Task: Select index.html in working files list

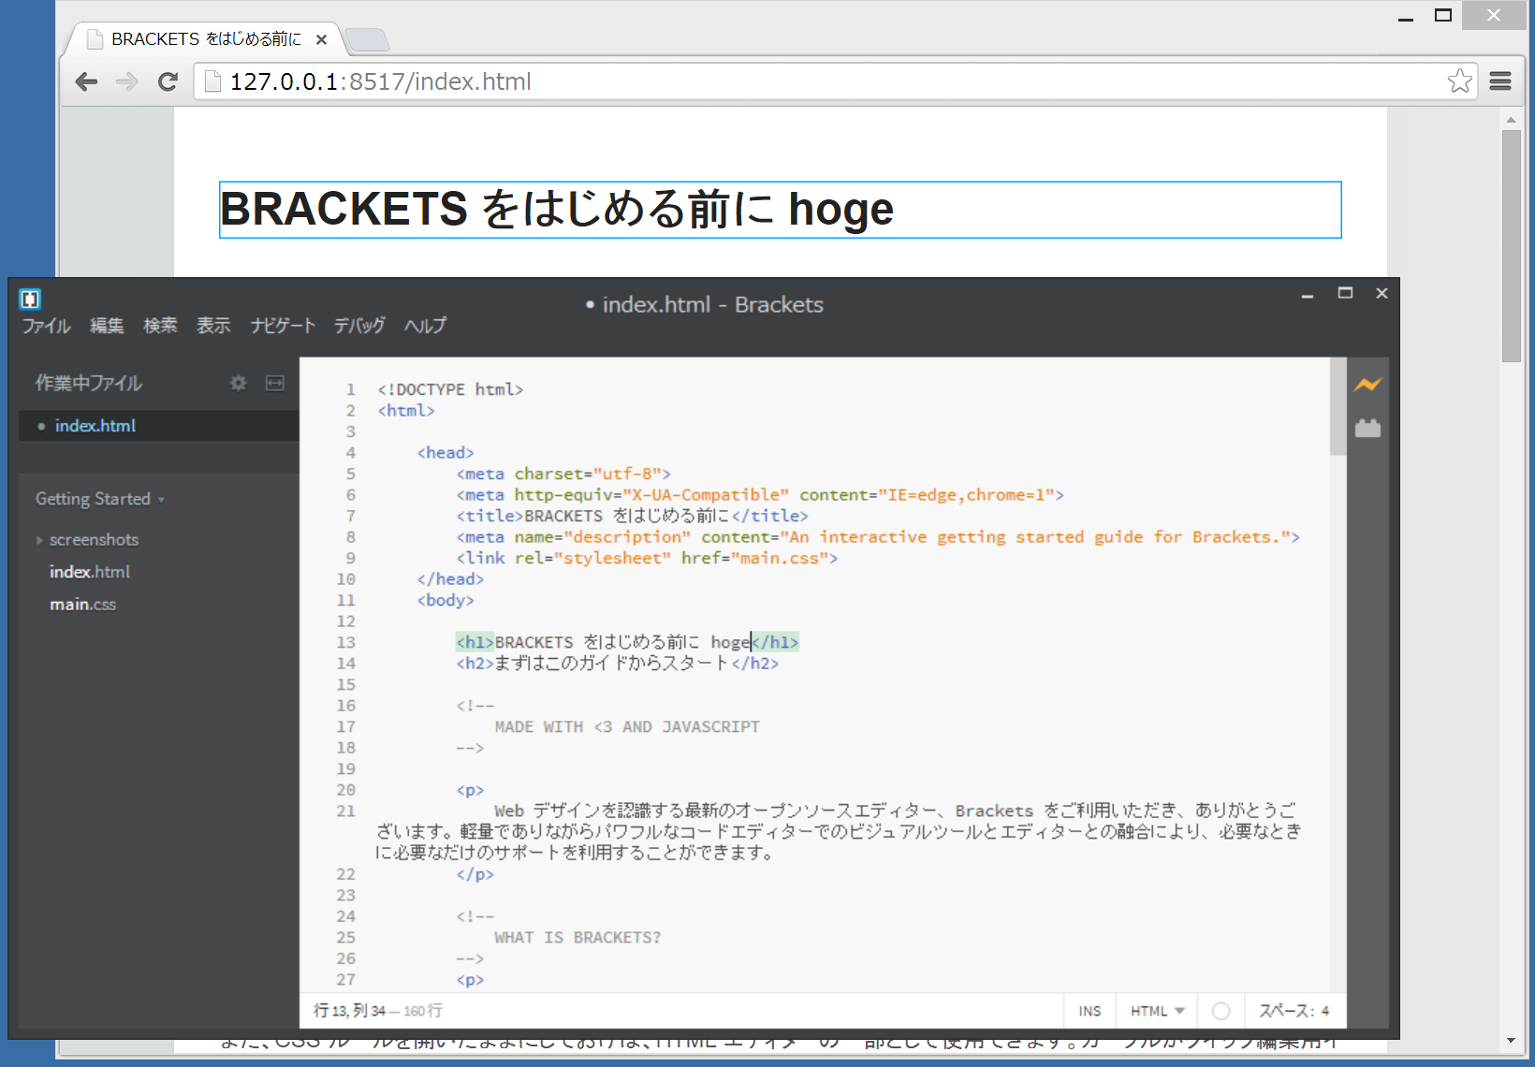Action: 95,426
